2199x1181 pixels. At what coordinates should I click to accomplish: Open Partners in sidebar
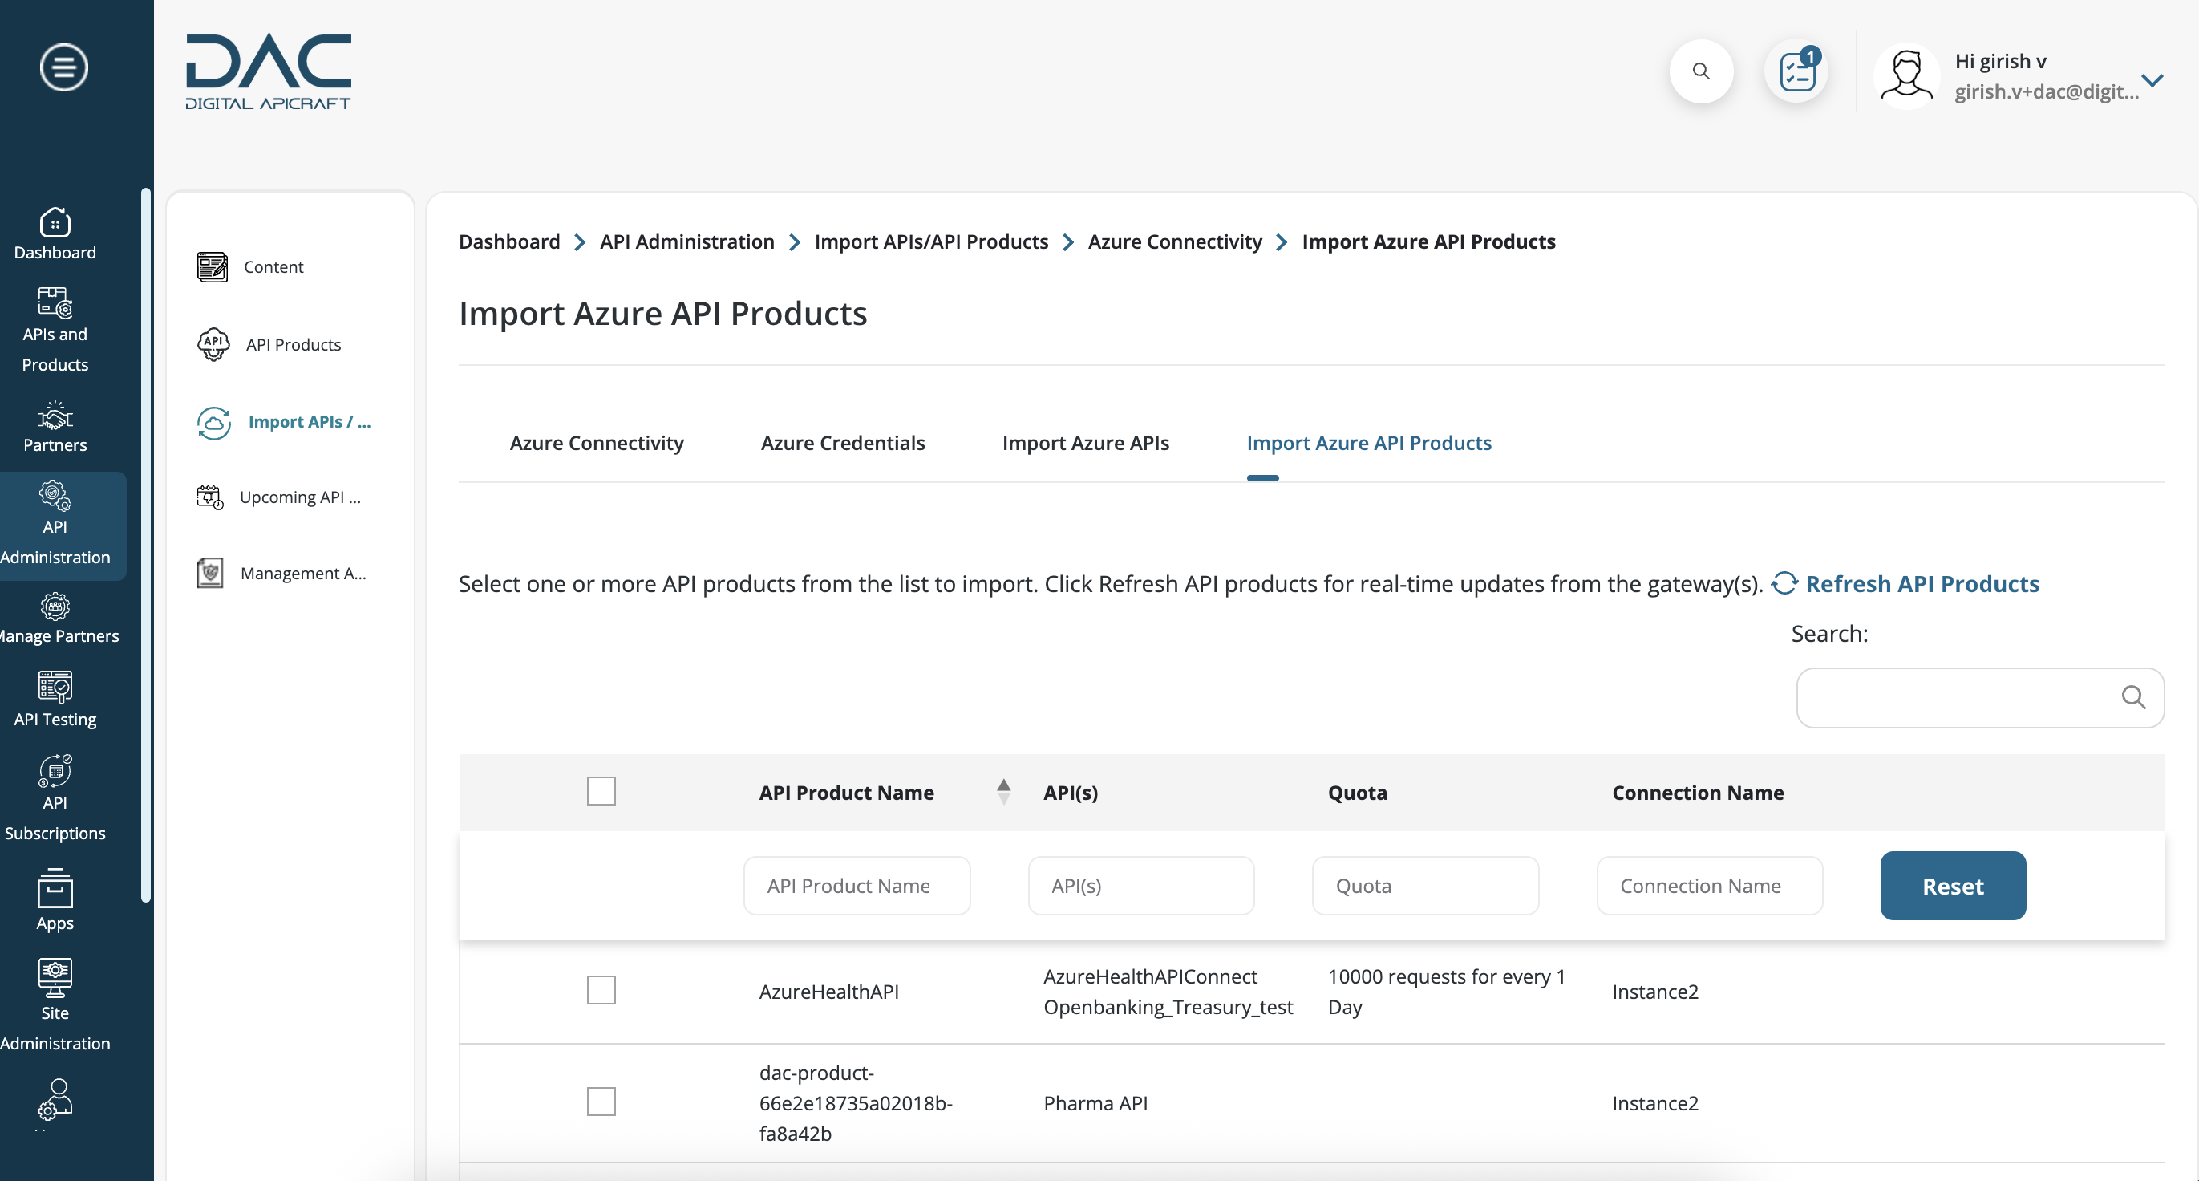pyautogui.click(x=55, y=426)
